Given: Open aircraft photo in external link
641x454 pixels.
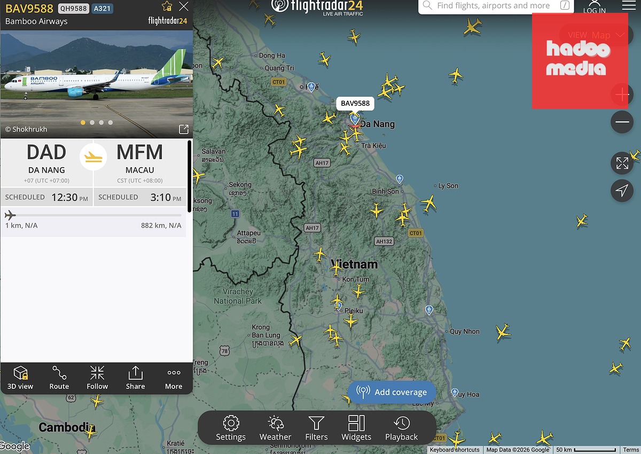Looking at the screenshot, I should coord(183,129).
